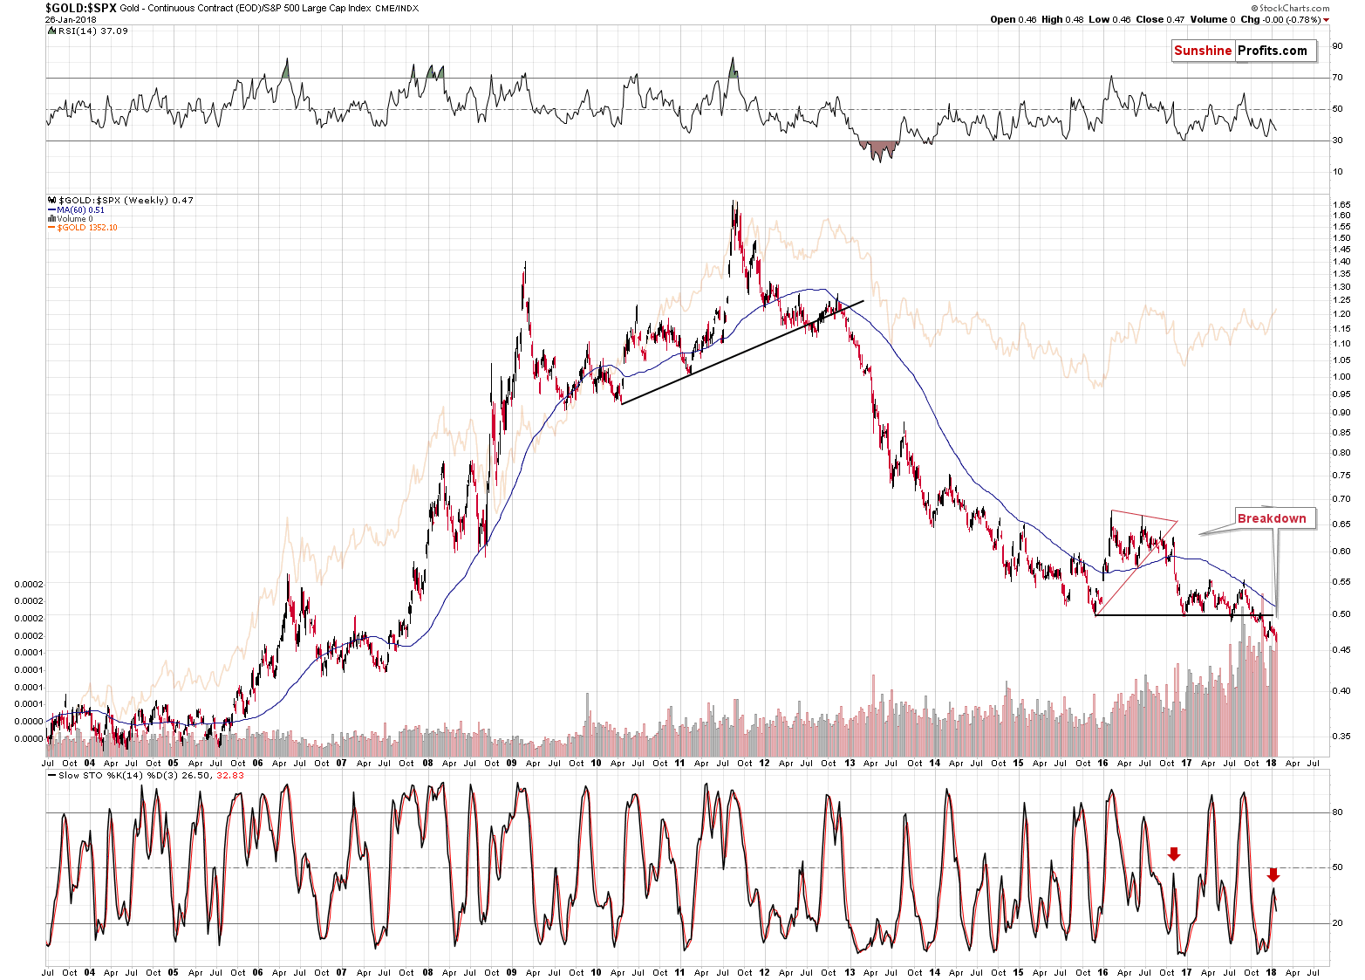Click the Slow STO legend line marker
This screenshot has height=980, width=1365.
tap(51, 775)
